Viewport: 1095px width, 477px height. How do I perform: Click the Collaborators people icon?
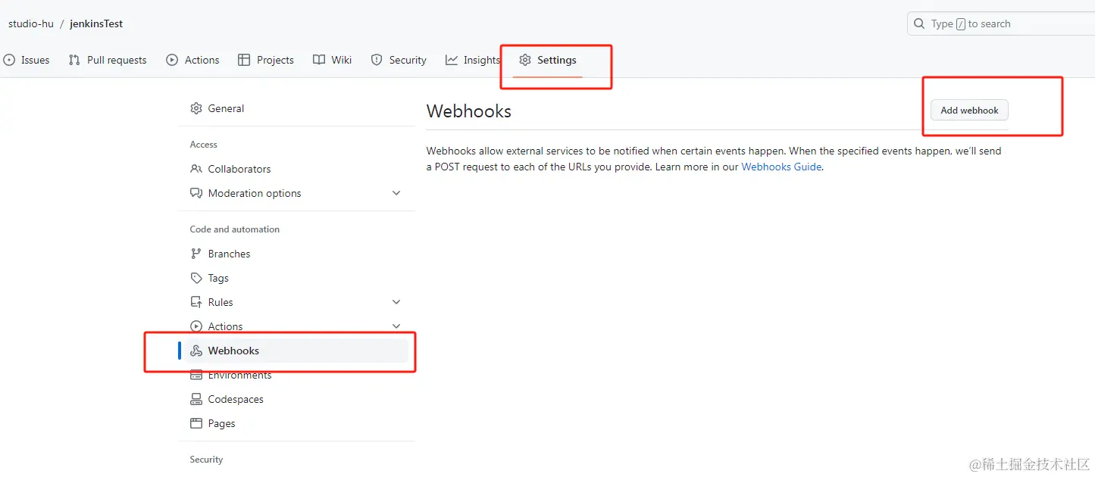(196, 169)
